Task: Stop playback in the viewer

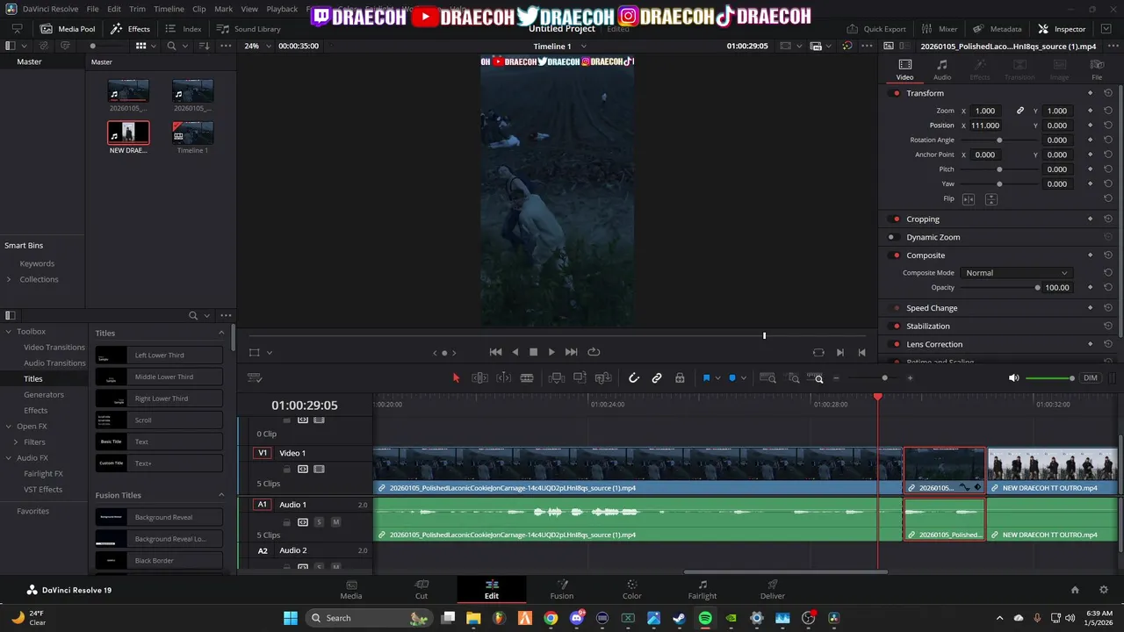Action: tap(533, 352)
